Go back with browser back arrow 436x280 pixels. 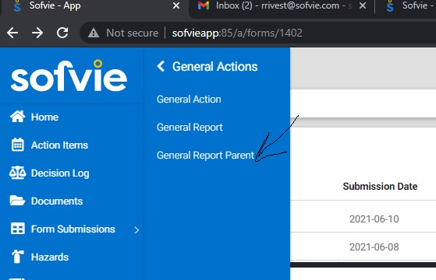(x=12, y=33)
